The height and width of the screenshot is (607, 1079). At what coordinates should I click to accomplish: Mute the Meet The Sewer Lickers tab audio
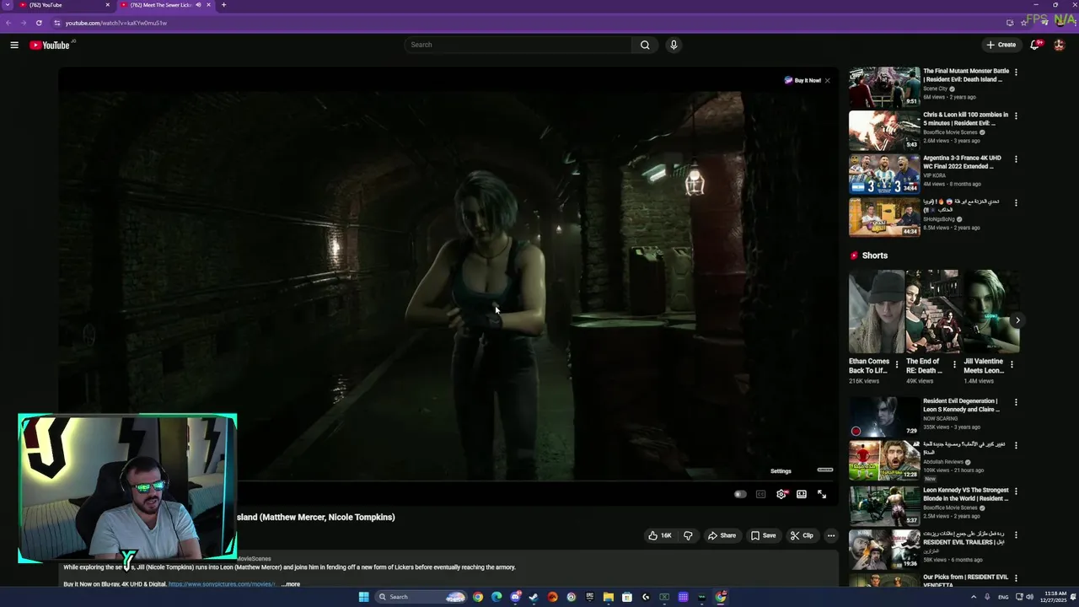198,5
